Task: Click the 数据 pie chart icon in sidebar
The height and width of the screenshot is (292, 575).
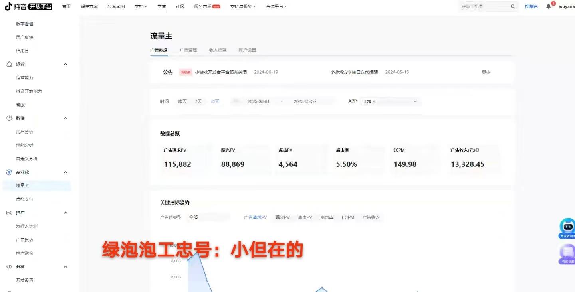Action: [9, 118]
